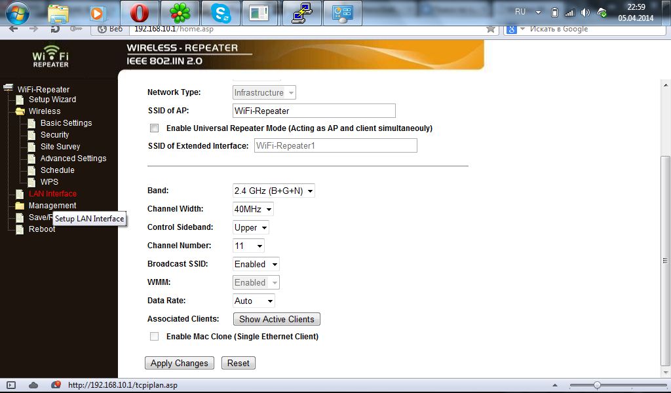Adjust the zoom slider in status bar

point(597,385)
